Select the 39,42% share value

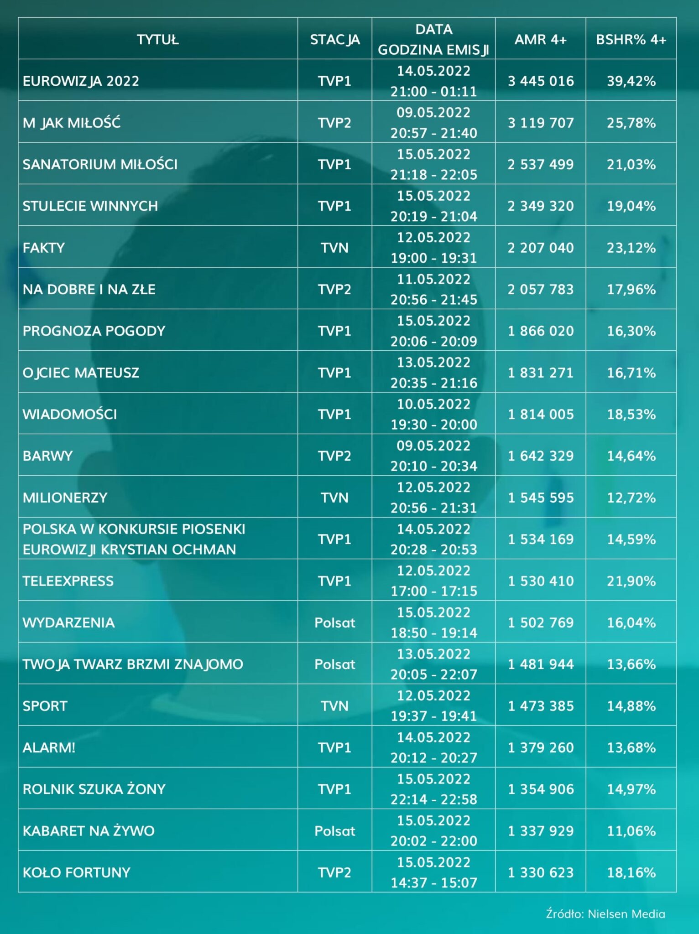point(631,81)
